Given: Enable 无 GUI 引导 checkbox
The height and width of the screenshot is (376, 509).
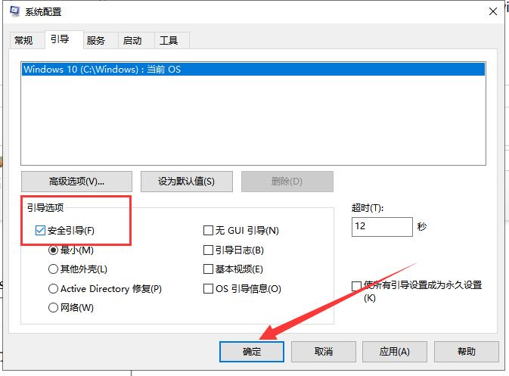Looking at the screenshot, I should [x=209, y=231].
